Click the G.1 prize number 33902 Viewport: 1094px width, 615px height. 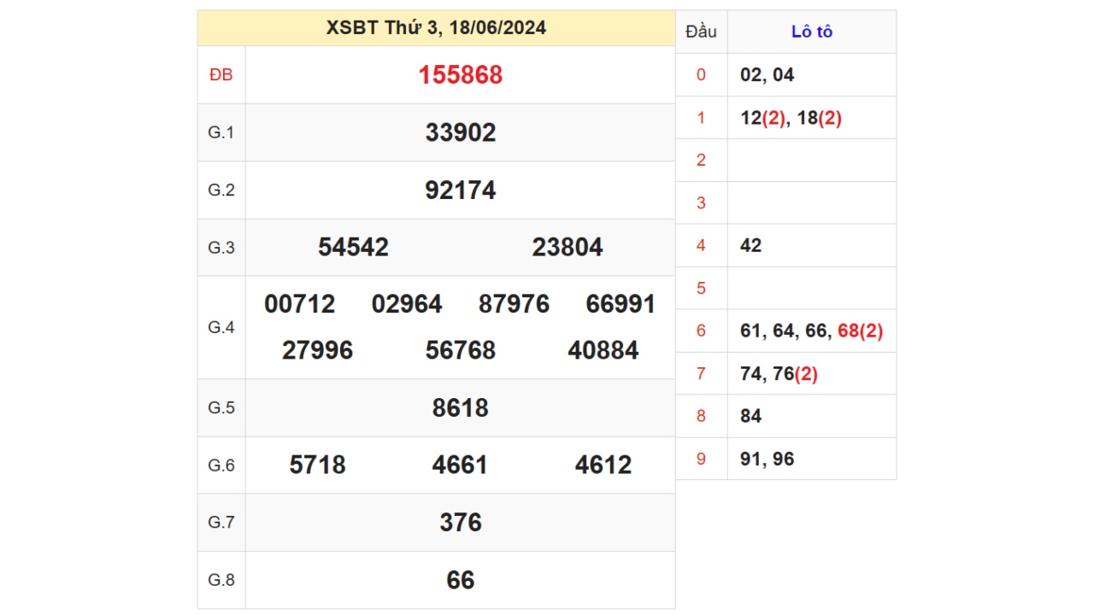tap(461, 132)
